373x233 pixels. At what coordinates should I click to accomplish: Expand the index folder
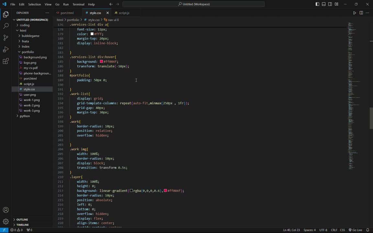tap(26, 47)
